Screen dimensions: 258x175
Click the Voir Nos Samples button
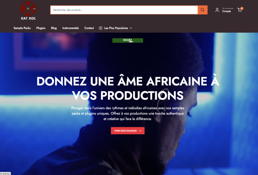pos(128,131)
